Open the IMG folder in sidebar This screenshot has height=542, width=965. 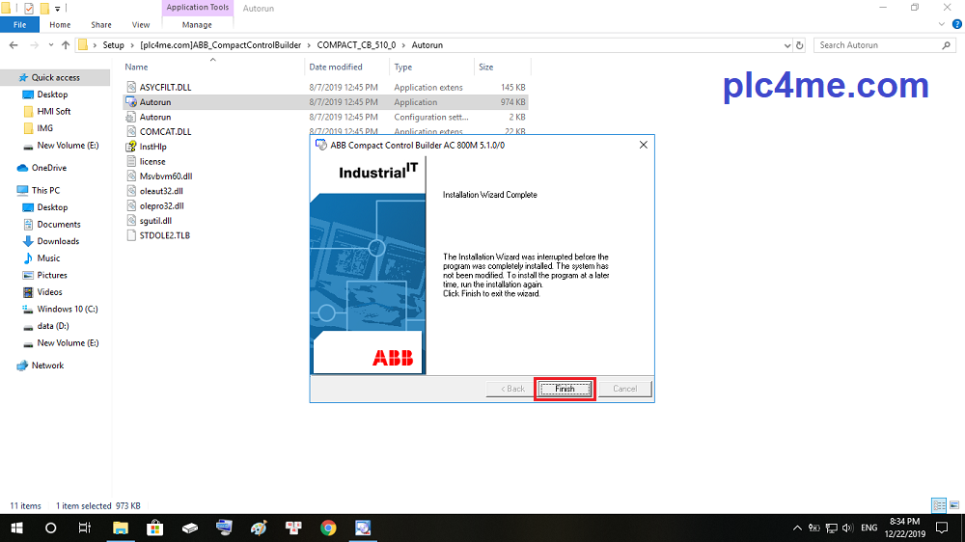(x=45, y=128)
